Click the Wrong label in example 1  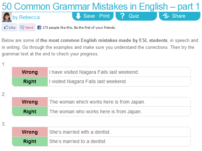tap(30, 72)
